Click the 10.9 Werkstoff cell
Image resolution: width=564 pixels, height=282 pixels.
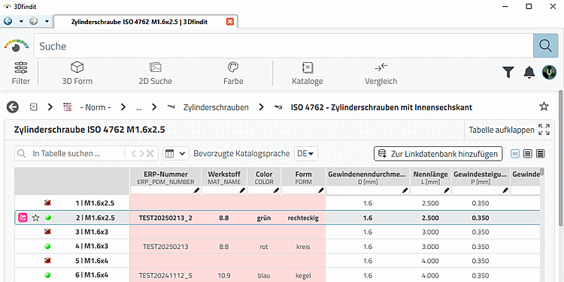coord(224,275)
